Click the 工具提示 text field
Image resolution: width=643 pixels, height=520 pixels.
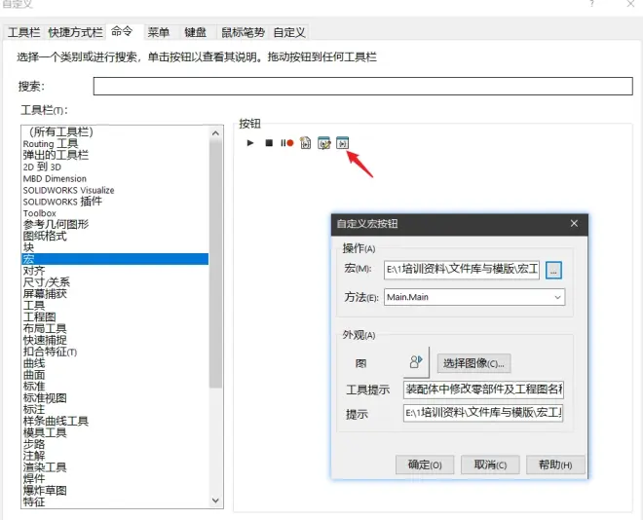483,390
